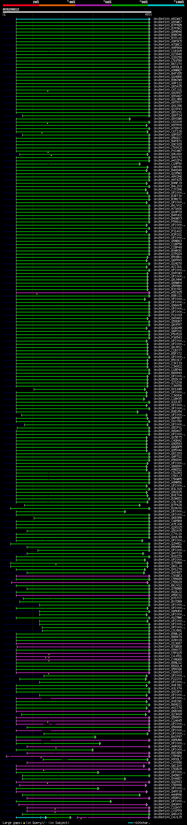The height and width of the screenshot is (825, 187).
Task: Click the green legend segment of the identity scale
Action: 130,5
